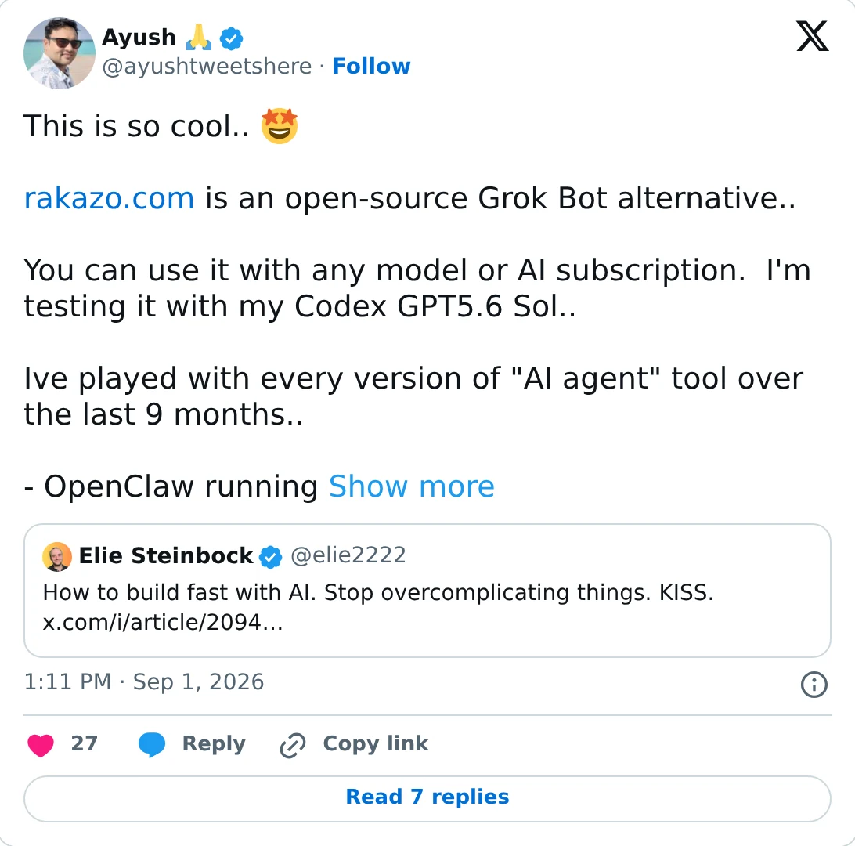Click the Copy link text
855x846 pixels.
click(x=376, y=743)
